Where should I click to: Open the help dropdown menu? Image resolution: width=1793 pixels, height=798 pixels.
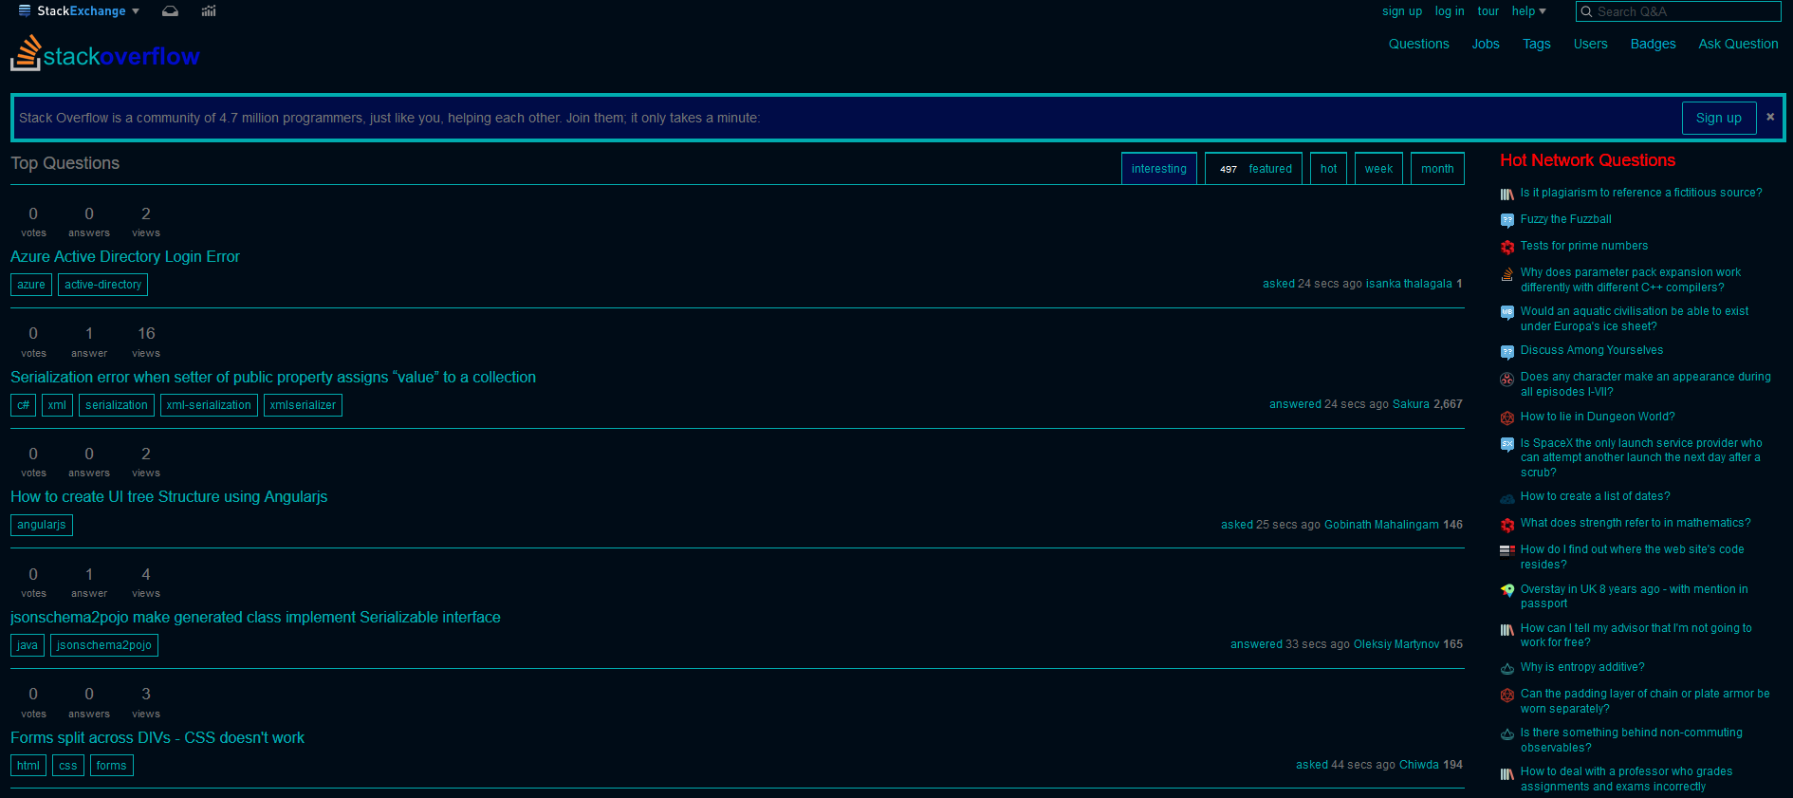pyautogui.click(x=1528, y=11)
